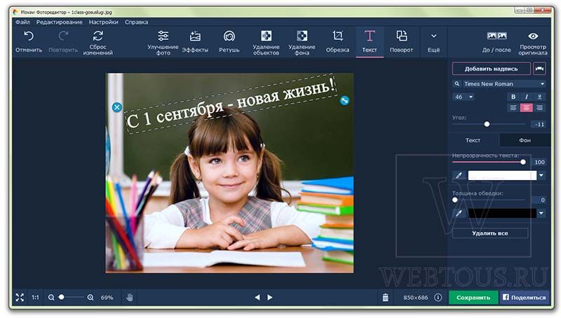Toggle underline text formatting

click(x=539, y=97)
